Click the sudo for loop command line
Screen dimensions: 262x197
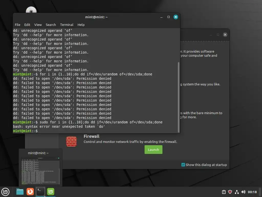88,122
